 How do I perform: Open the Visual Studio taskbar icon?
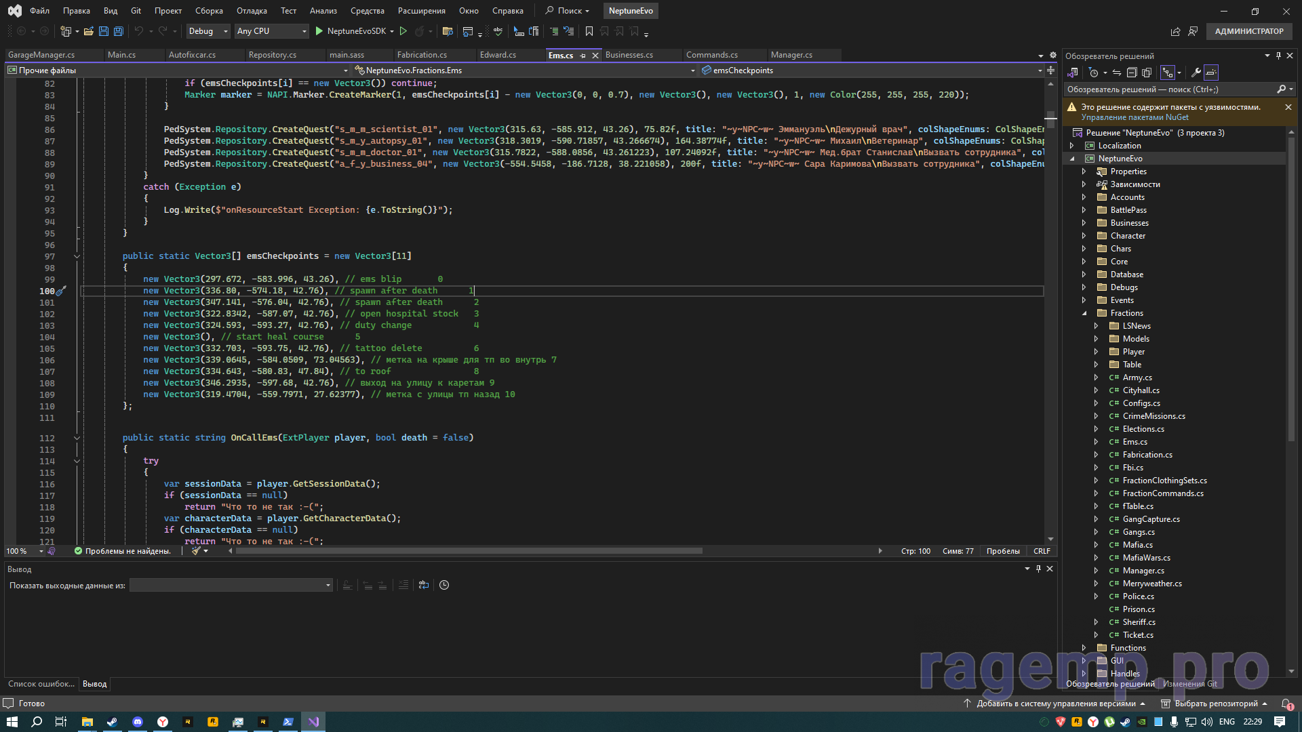point(313,722)
